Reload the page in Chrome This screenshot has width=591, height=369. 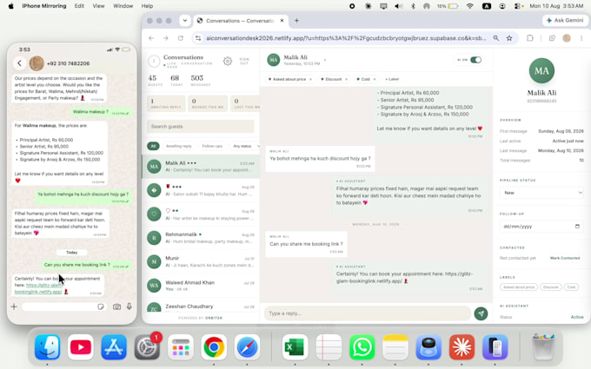(x=181, y=38)
